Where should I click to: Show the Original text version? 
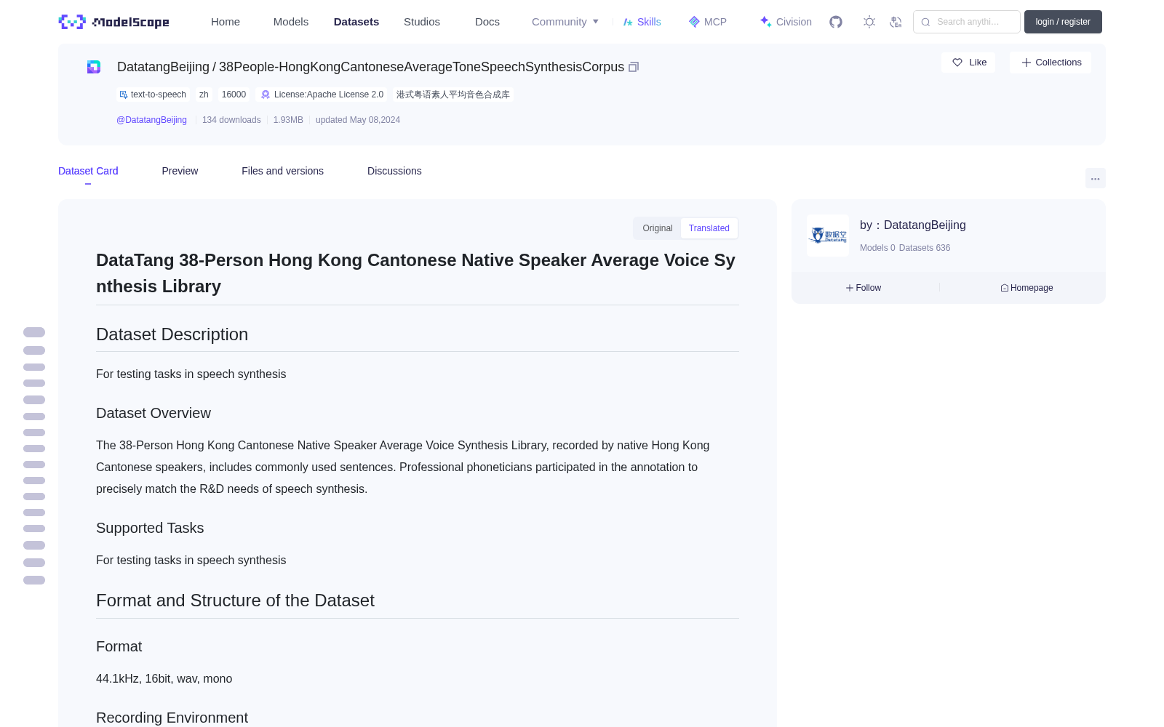[658, 228]
